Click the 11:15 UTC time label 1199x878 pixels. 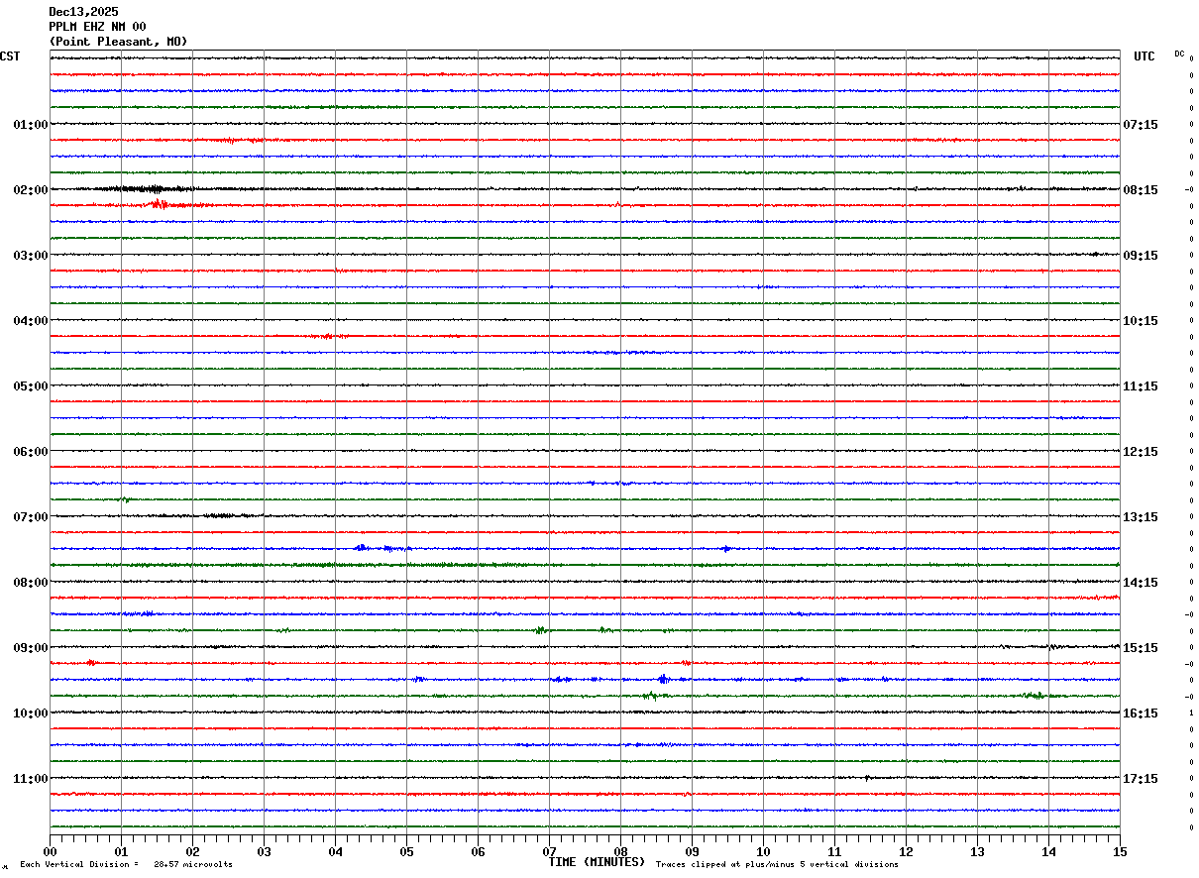(x=1141, y=386)
